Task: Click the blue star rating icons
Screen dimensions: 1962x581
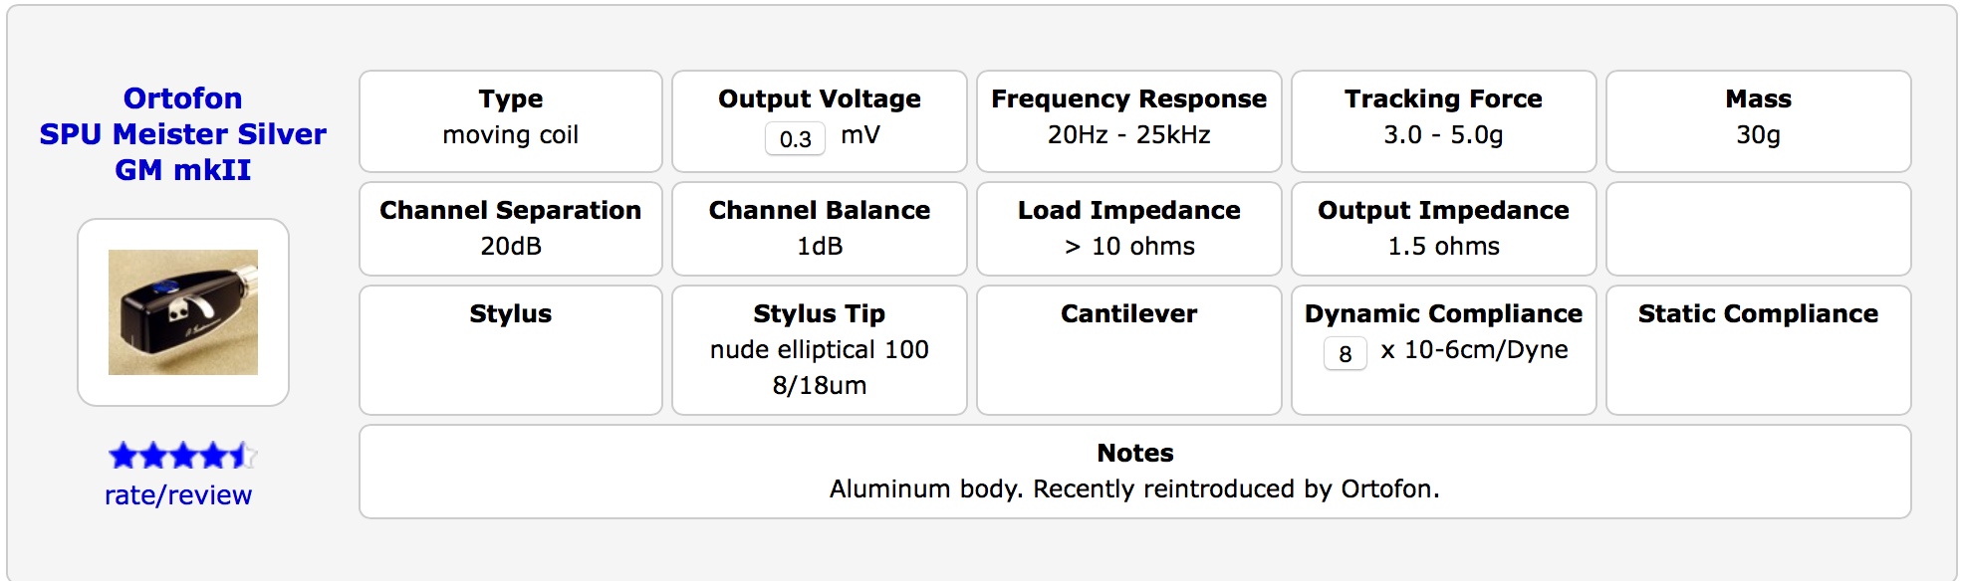Action: (182, 457)
